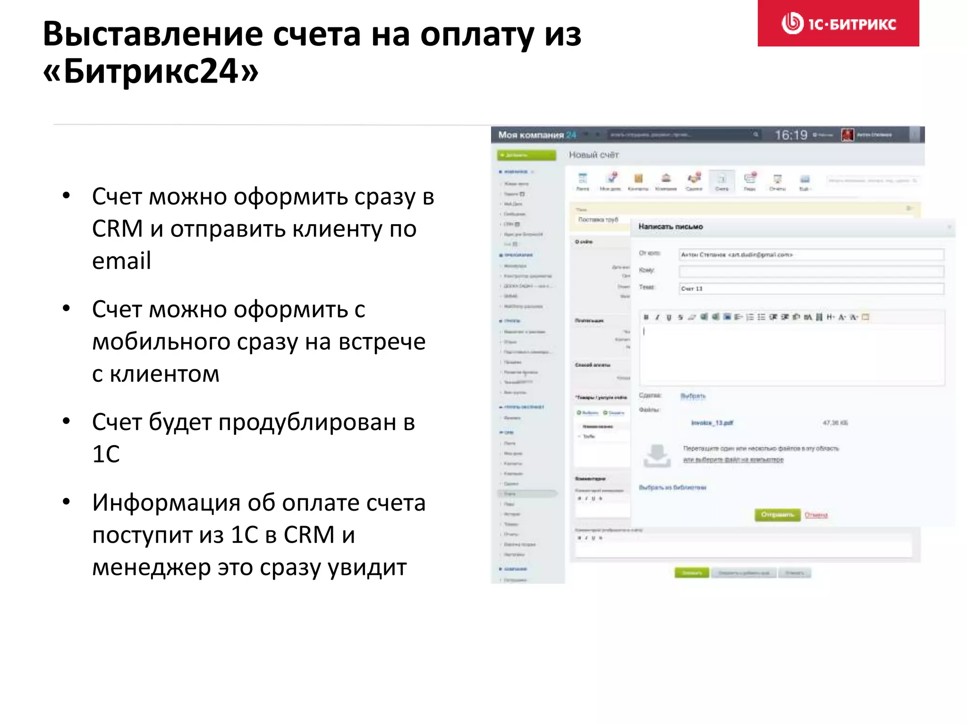Click the magnifier icon in header search
Screen dimensions: 967x725
coord(755,135)
